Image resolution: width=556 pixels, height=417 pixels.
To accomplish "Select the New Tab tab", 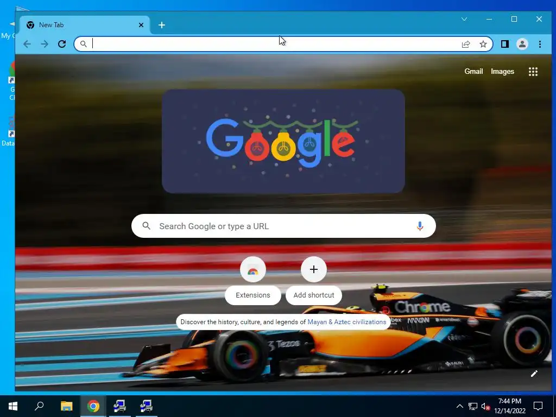I will (84, 25).
